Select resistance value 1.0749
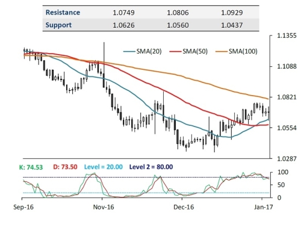Screen dimensions: 301x227 click(x=123, y=13)
